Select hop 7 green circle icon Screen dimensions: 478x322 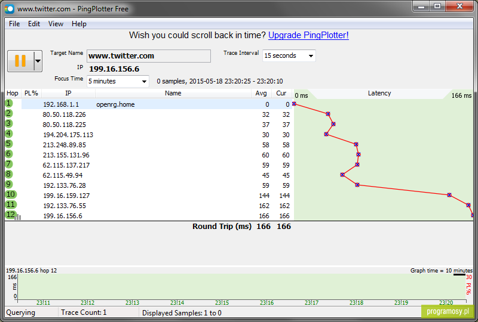[x=9, y=164]
